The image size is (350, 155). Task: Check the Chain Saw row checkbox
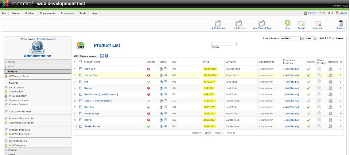click(81, 69)
